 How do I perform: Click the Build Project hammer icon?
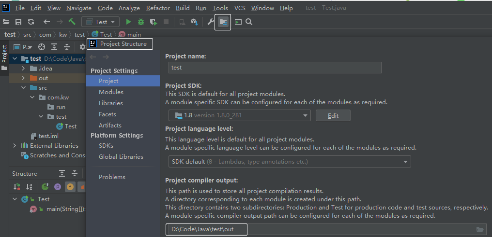coord(72,22)
